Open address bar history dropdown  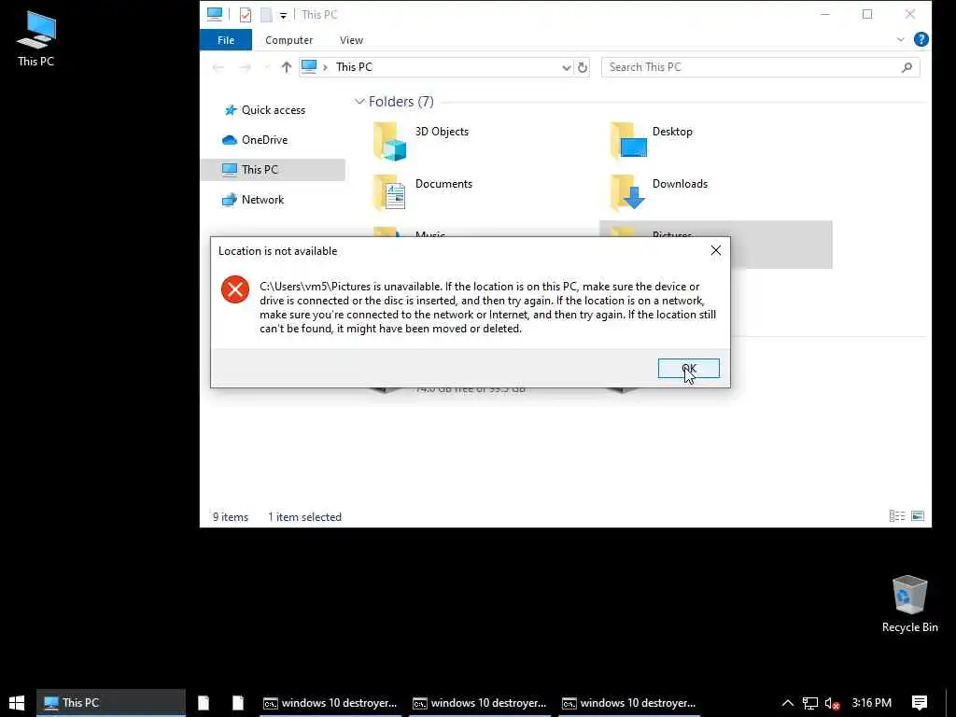[567, 67]
